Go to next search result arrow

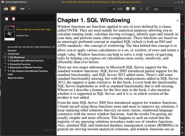click(179, 9)
